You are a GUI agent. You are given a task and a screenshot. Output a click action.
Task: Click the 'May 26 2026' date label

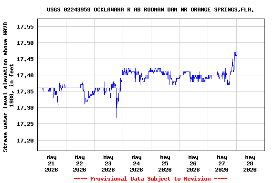(x=193, y=163)
